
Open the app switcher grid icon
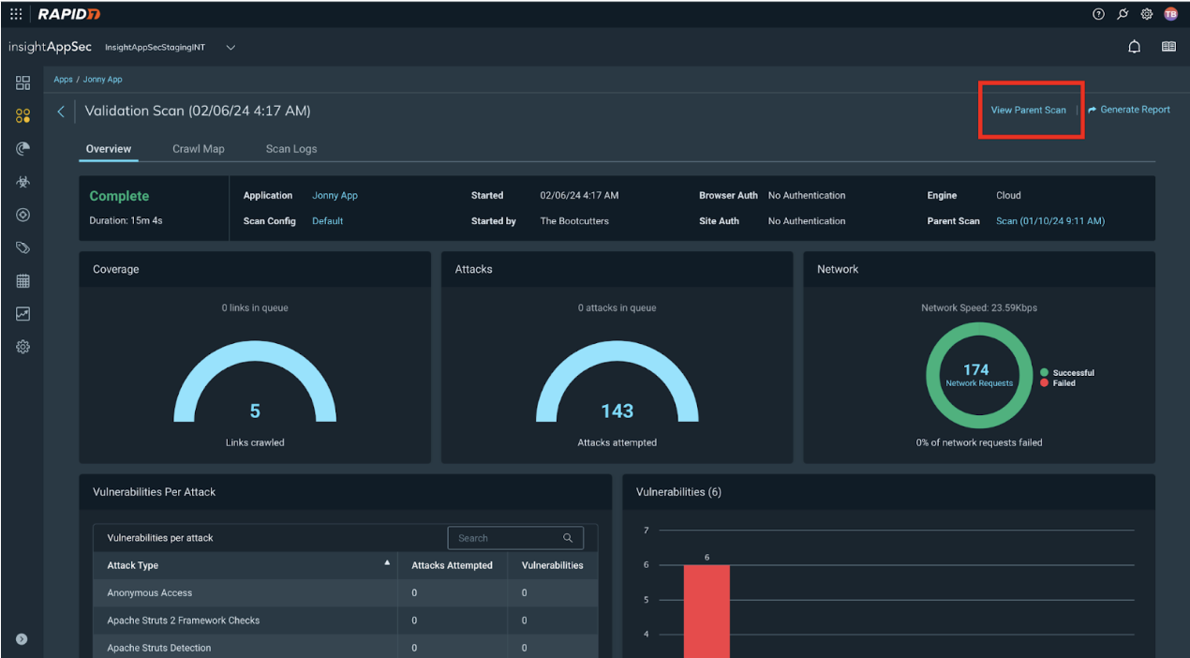point(16,14)
